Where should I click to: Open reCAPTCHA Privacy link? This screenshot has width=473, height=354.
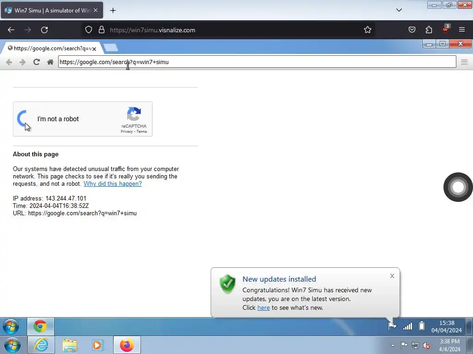(127, 131)
